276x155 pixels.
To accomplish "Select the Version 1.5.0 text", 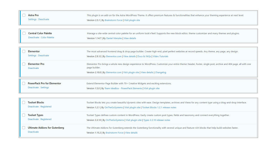I will 93,88.
